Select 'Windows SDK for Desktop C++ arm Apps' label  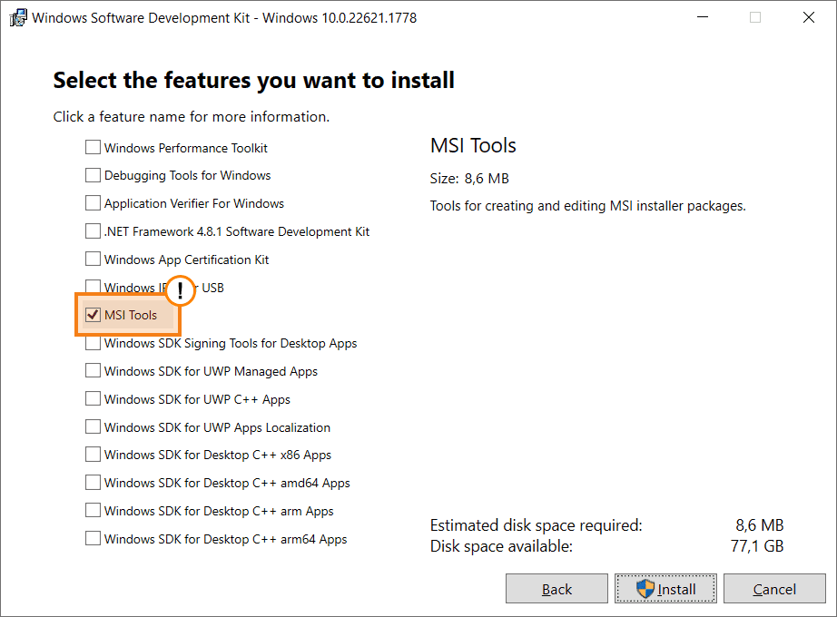(219, 512)
